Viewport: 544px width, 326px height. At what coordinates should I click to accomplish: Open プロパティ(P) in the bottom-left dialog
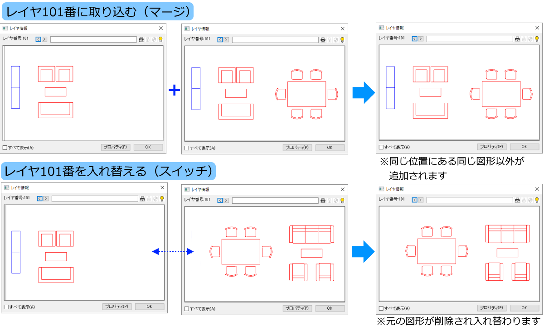pyautogui.click(x=117, y=307)
